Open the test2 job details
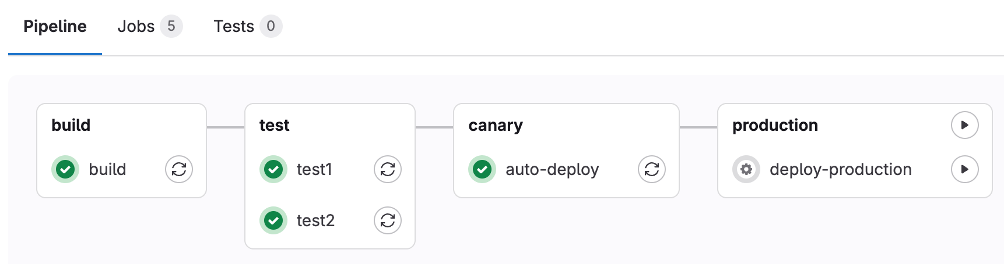 click(x=315, y=220)
